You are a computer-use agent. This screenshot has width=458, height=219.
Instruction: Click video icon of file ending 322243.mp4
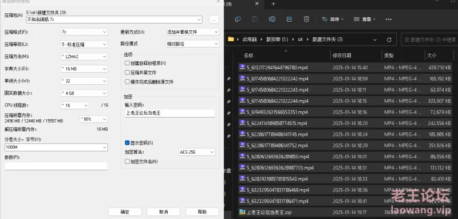[242, 90]
